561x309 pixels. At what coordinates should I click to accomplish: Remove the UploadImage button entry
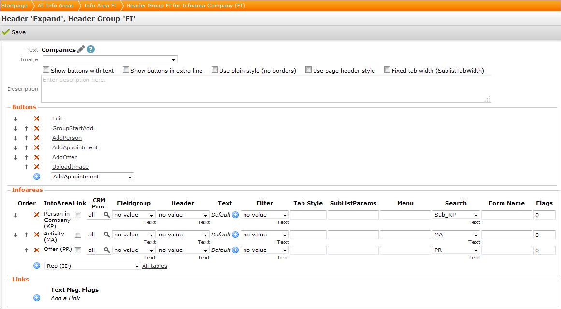click(x=36, y=167)
